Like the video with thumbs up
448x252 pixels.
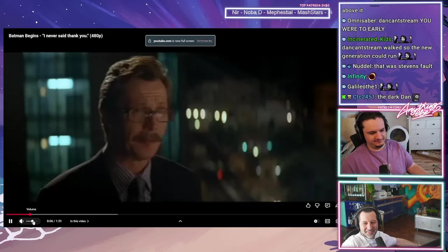pyautogui.click(x=308, y=205)
